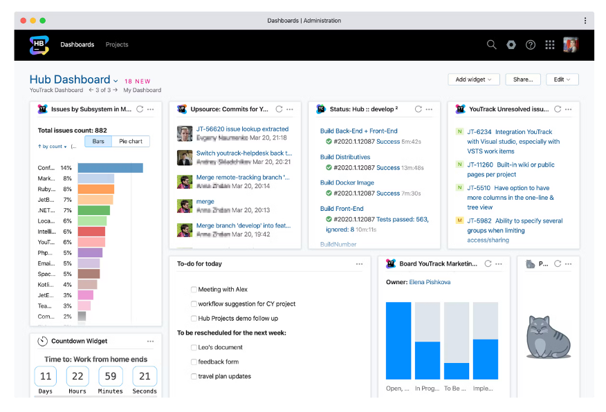Open the Edit dropdown
The image size is (606, 412).
562,79
